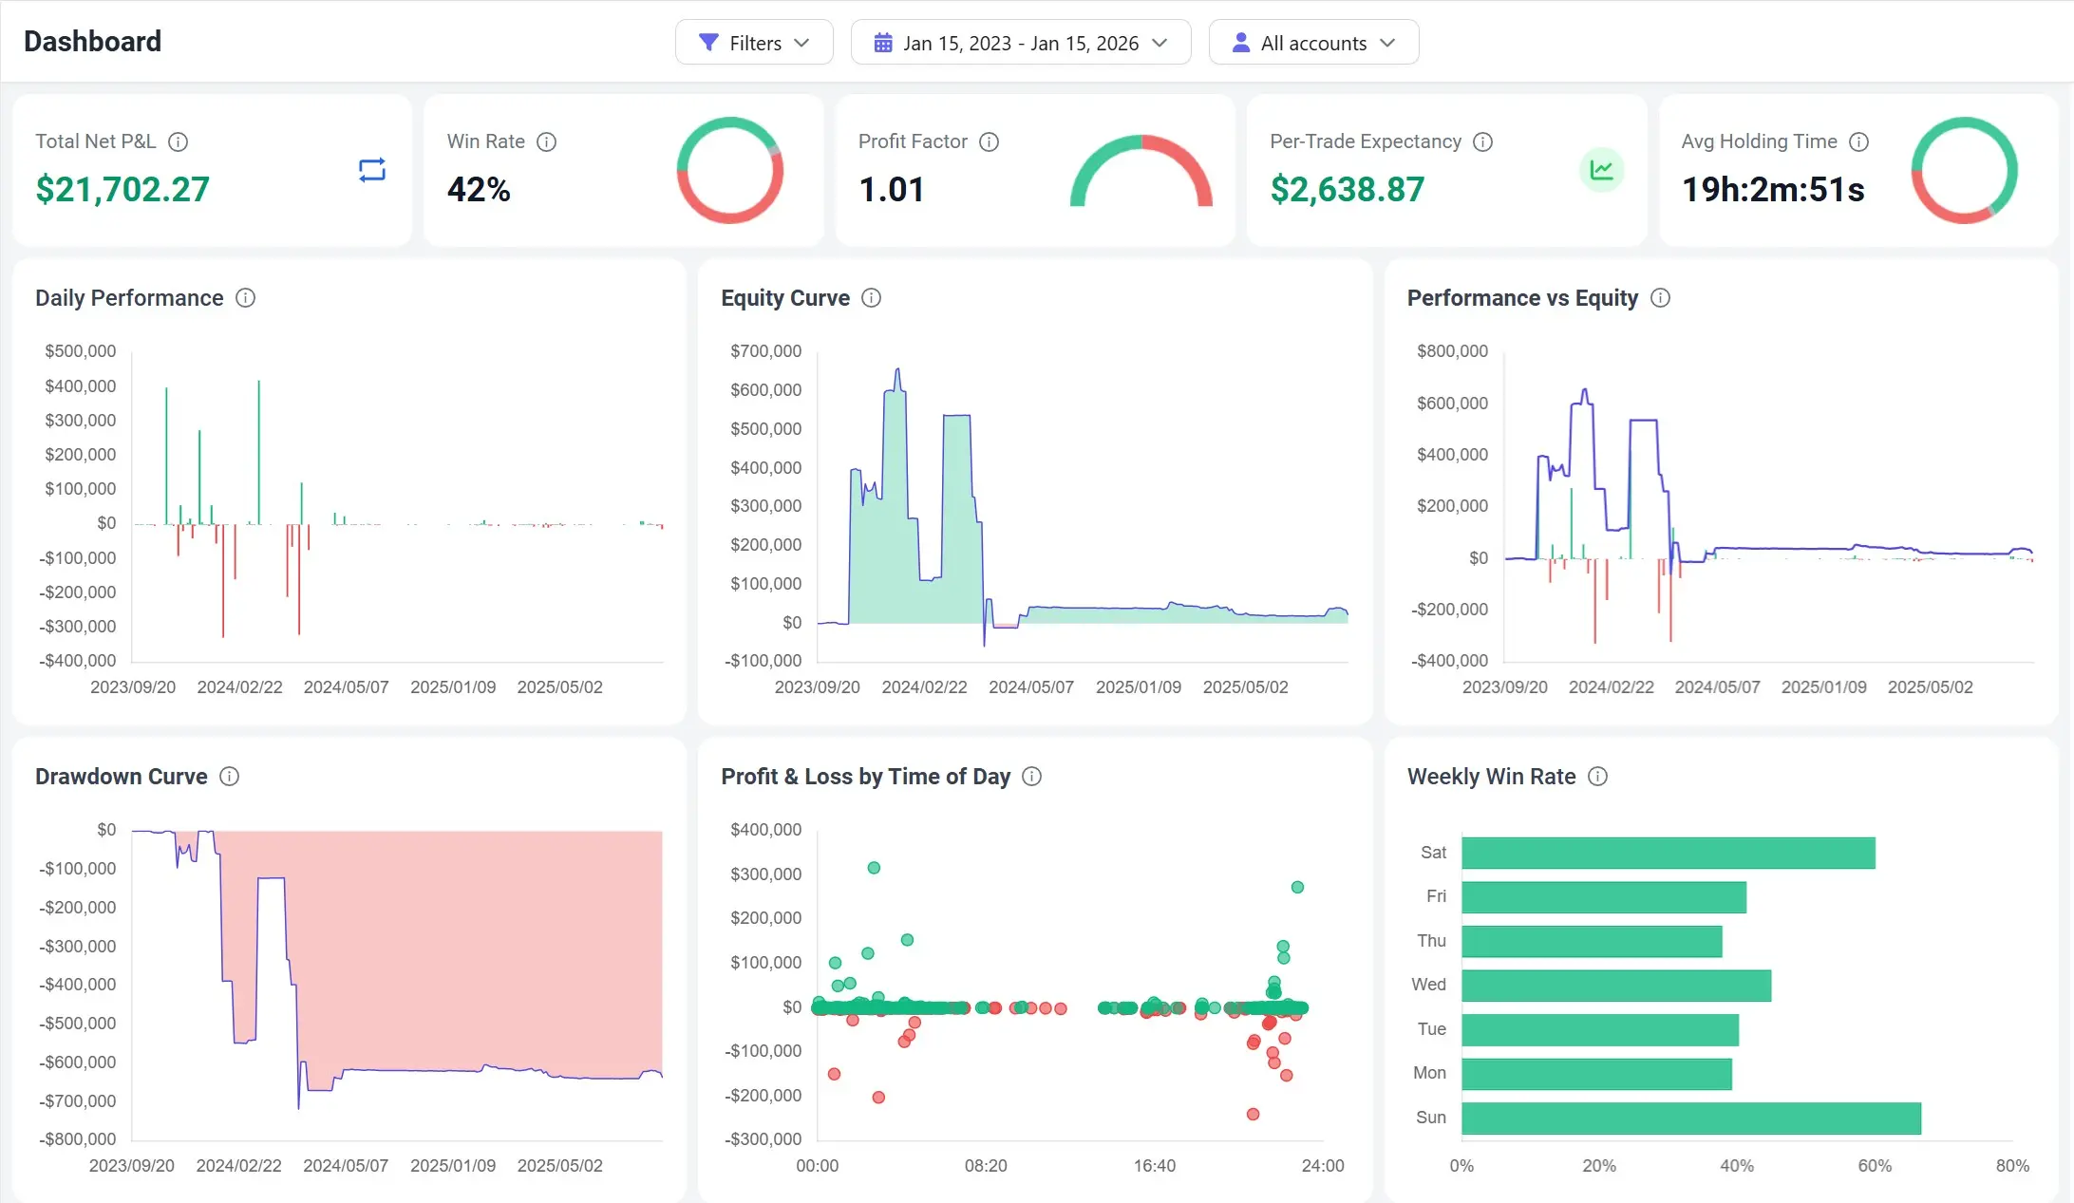Click the chart icon on Per-Trade Expectancy card
This screenshot has height=1203, width=2074.
[x=1602, y=170]
